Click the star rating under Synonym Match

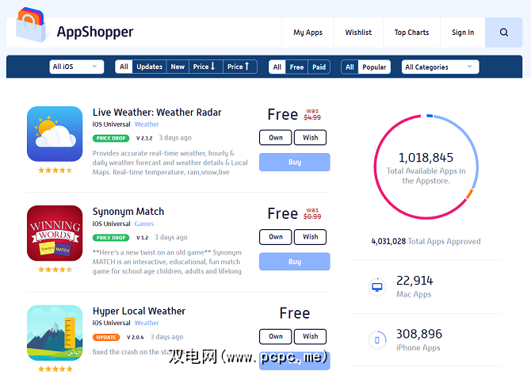coord(55,270)
